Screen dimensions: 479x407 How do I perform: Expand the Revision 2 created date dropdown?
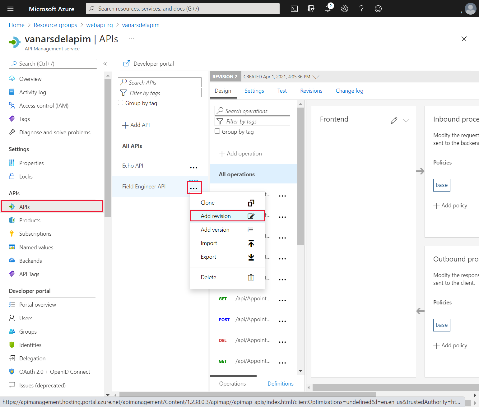click(316, 77)
